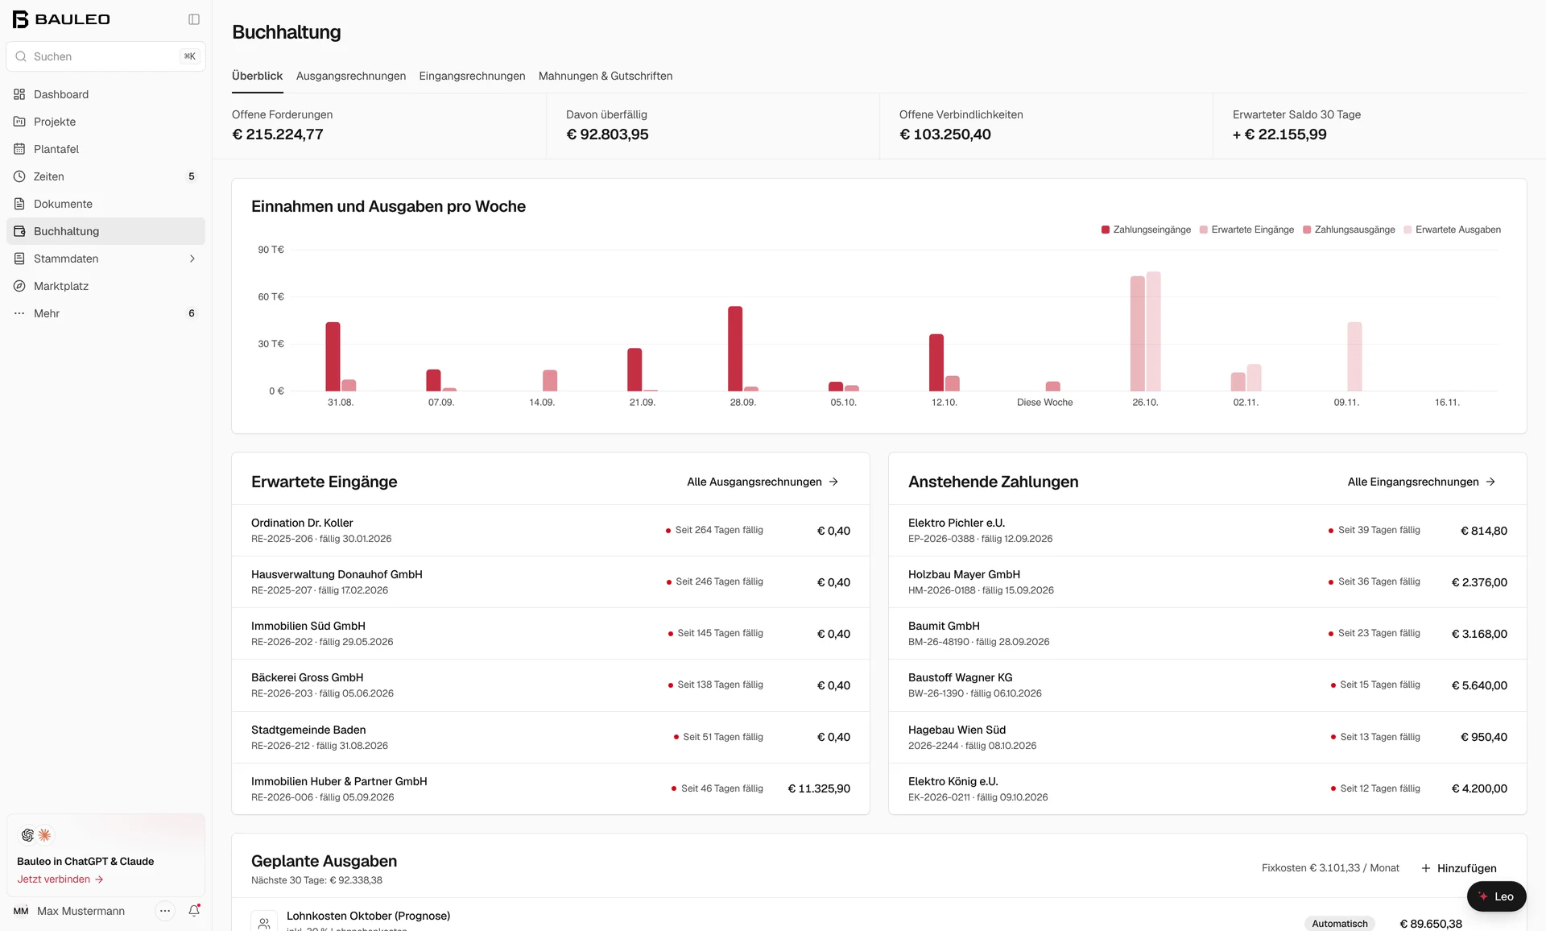
Task: Click the MM user avatar
Action: tap(21, 911)
